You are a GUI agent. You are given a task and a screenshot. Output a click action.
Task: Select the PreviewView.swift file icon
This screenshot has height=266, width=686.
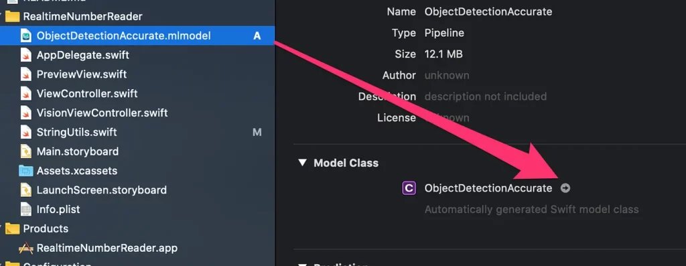26,74
